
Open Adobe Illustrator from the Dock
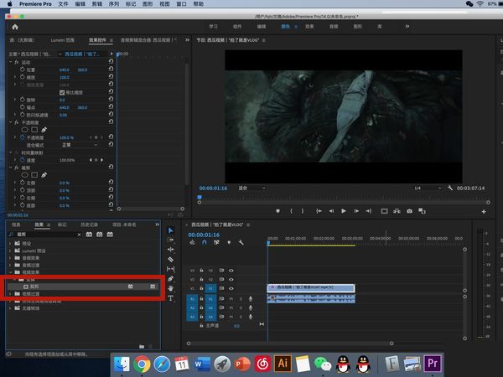(283, 363)
